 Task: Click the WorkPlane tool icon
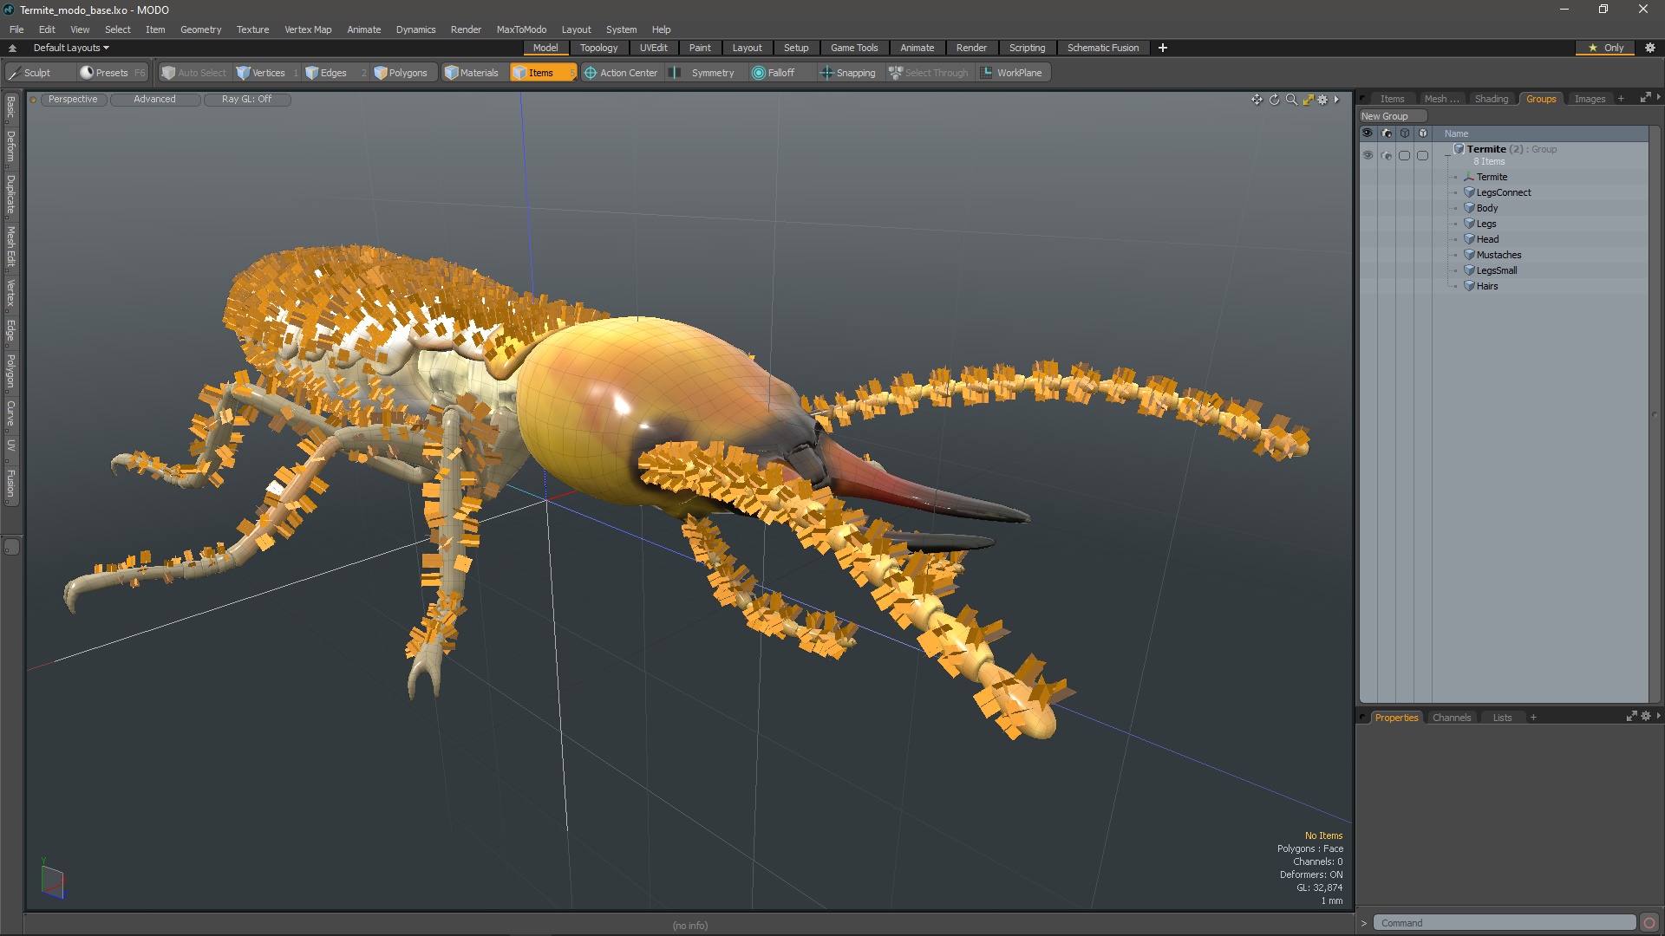[986, 72]
